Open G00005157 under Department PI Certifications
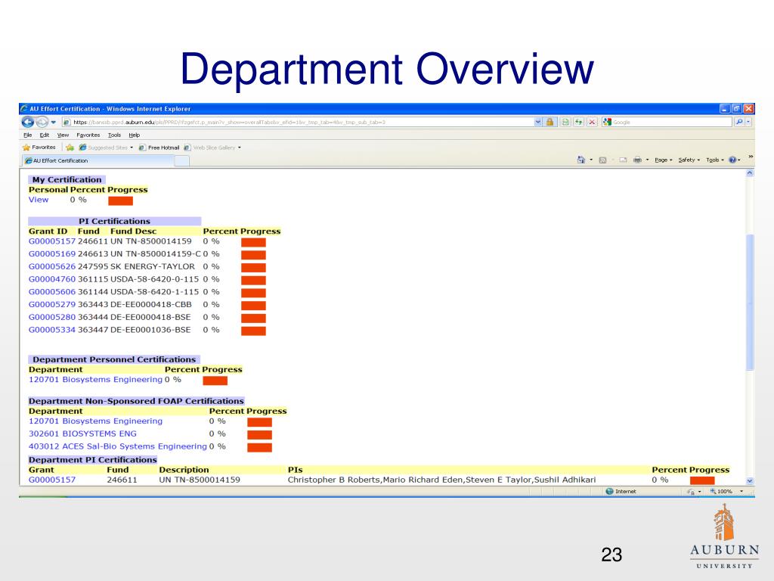 coord(52,480)
